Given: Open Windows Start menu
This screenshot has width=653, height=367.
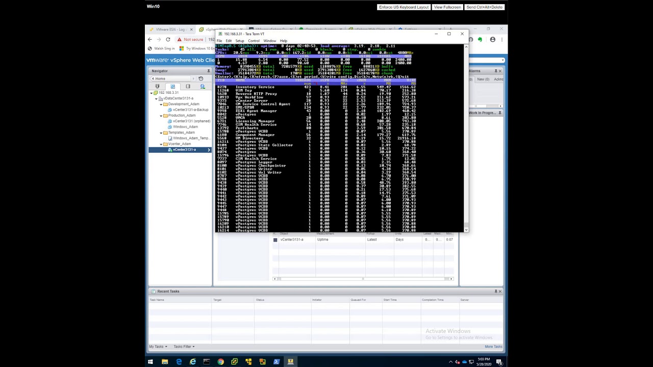Looking at the screenshot, I should pos(150,362).
